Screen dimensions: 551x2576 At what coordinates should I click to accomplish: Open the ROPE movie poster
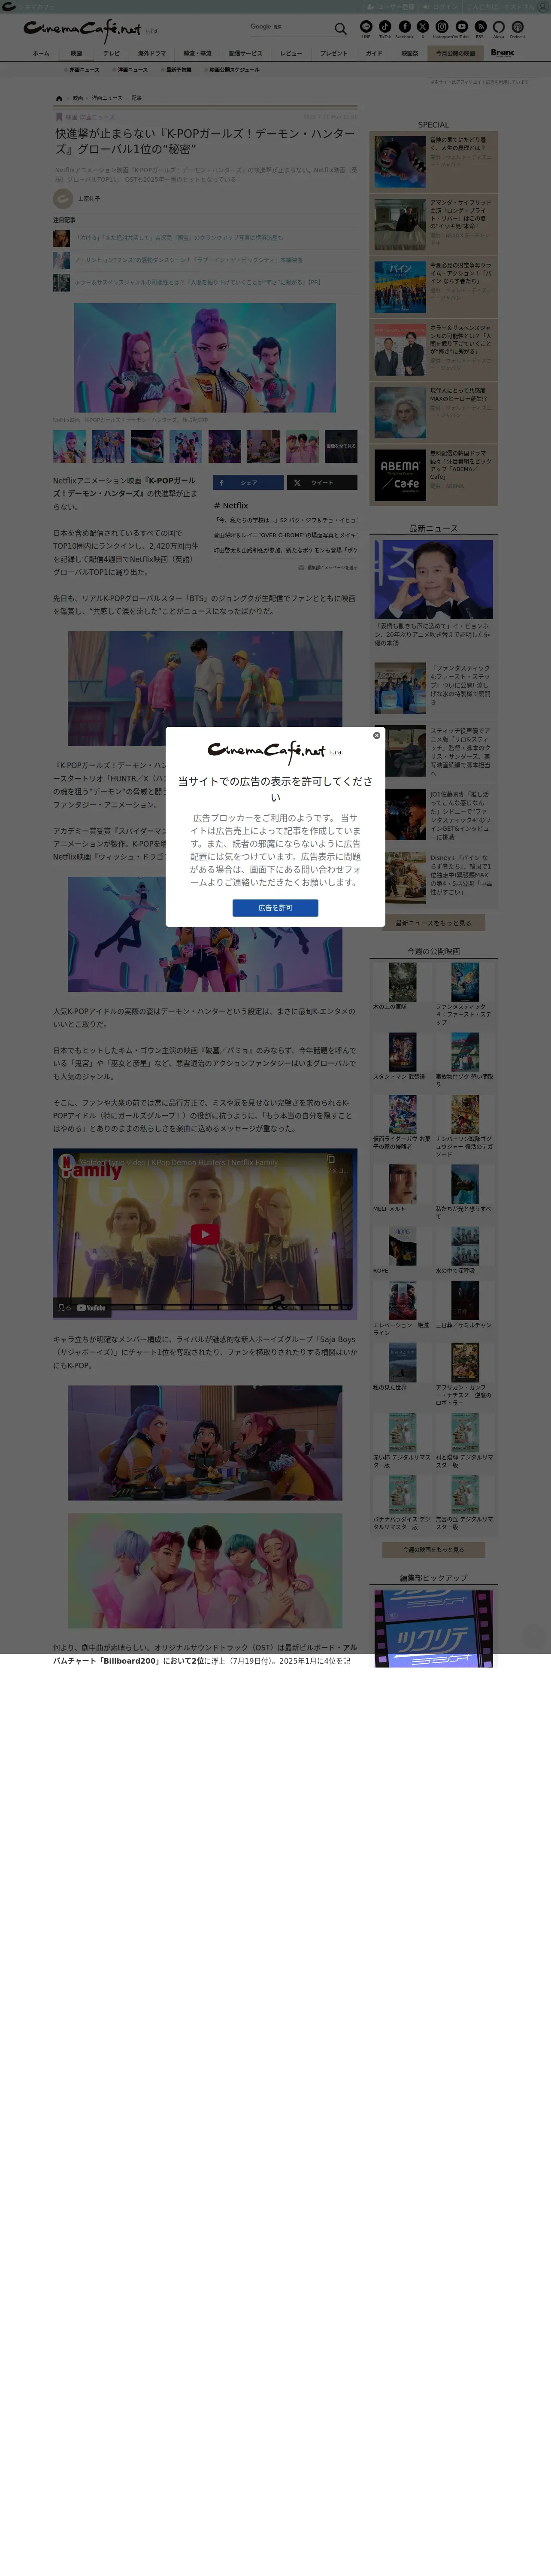(402, 1246)
